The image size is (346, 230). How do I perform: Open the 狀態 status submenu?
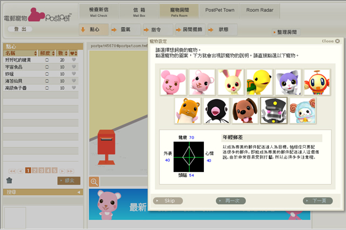(x=222, y=30)
